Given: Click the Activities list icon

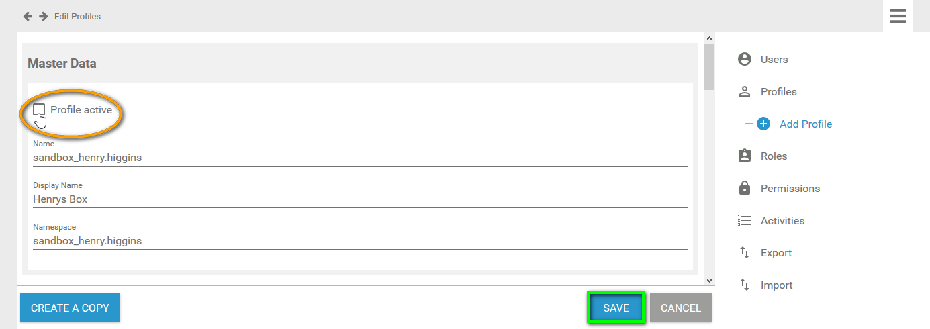Looking at the screenshot, I should [x=744, y=220].
